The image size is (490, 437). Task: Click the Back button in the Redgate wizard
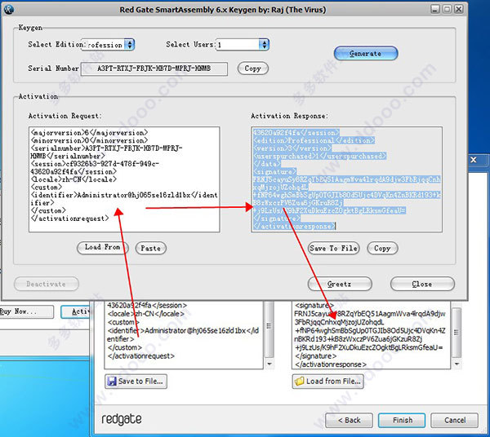[349, 420]
